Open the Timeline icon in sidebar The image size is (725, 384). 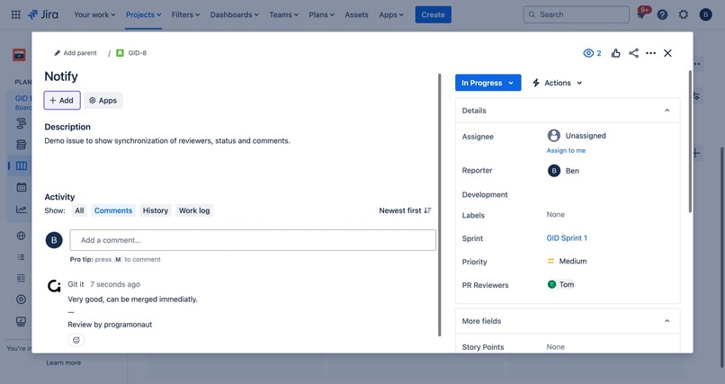pyautogui.click(x=22, y=123)
